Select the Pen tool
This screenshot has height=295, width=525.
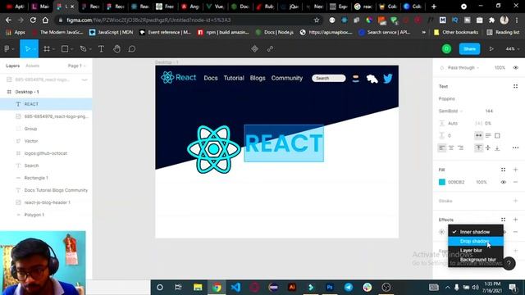coord(83,49)
